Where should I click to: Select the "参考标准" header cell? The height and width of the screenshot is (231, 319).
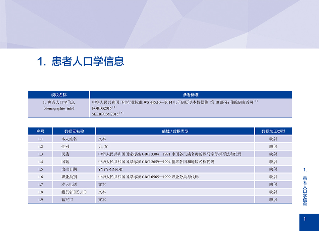pyautogui.click(x=191, y=95)
